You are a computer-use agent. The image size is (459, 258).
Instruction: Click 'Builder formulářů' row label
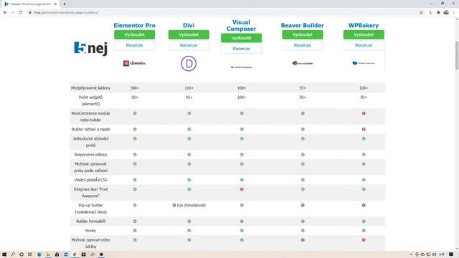pos(91,221)
